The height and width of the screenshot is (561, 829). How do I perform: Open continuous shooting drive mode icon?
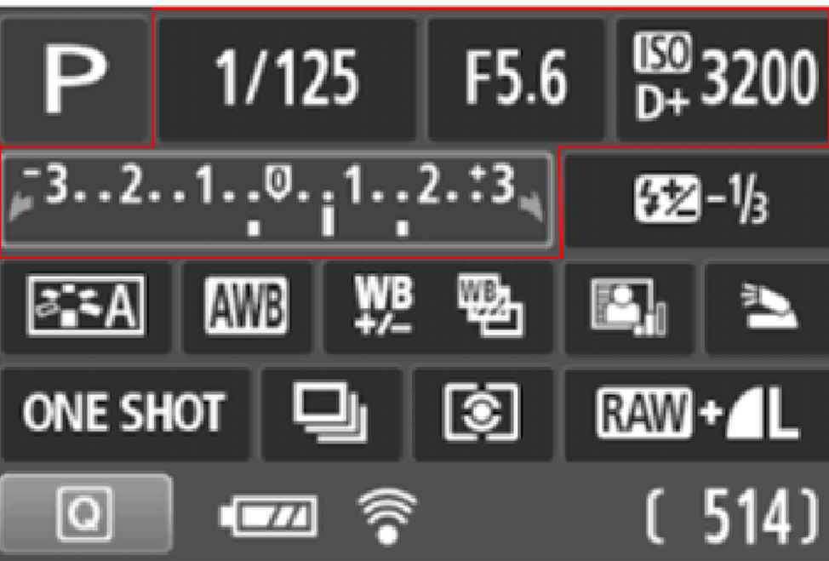point(331,414)
